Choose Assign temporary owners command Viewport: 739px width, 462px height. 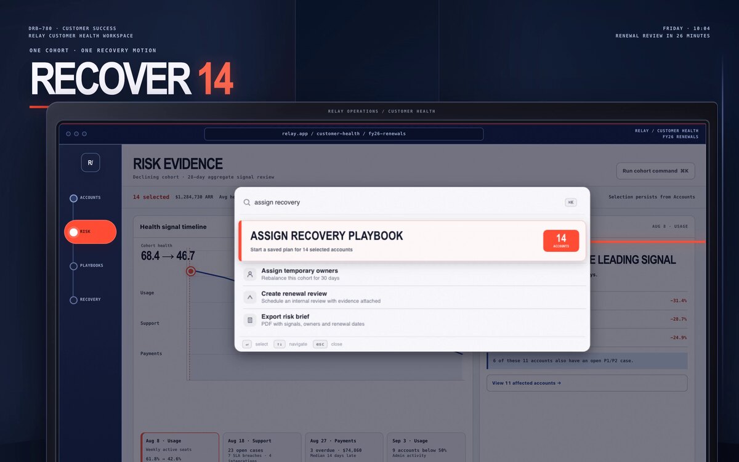tap(413, 274)
